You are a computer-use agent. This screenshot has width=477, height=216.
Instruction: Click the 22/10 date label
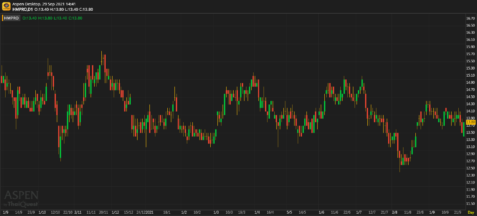coord(68,213)
